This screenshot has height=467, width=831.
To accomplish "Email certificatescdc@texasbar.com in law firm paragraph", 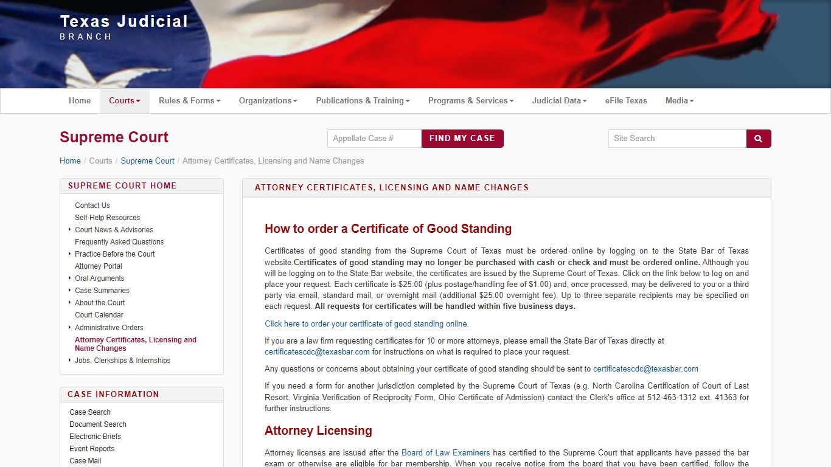I will (x=318, y=352).
